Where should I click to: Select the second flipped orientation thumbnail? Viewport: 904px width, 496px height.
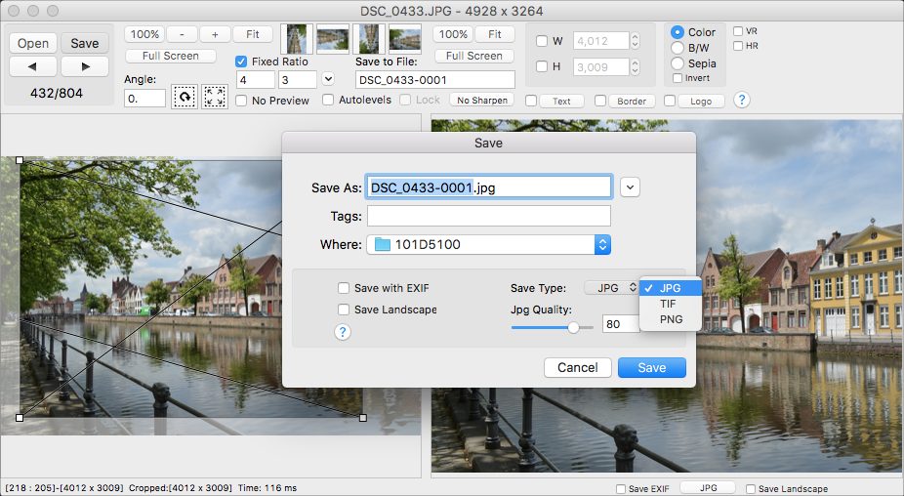pos(333,39)
